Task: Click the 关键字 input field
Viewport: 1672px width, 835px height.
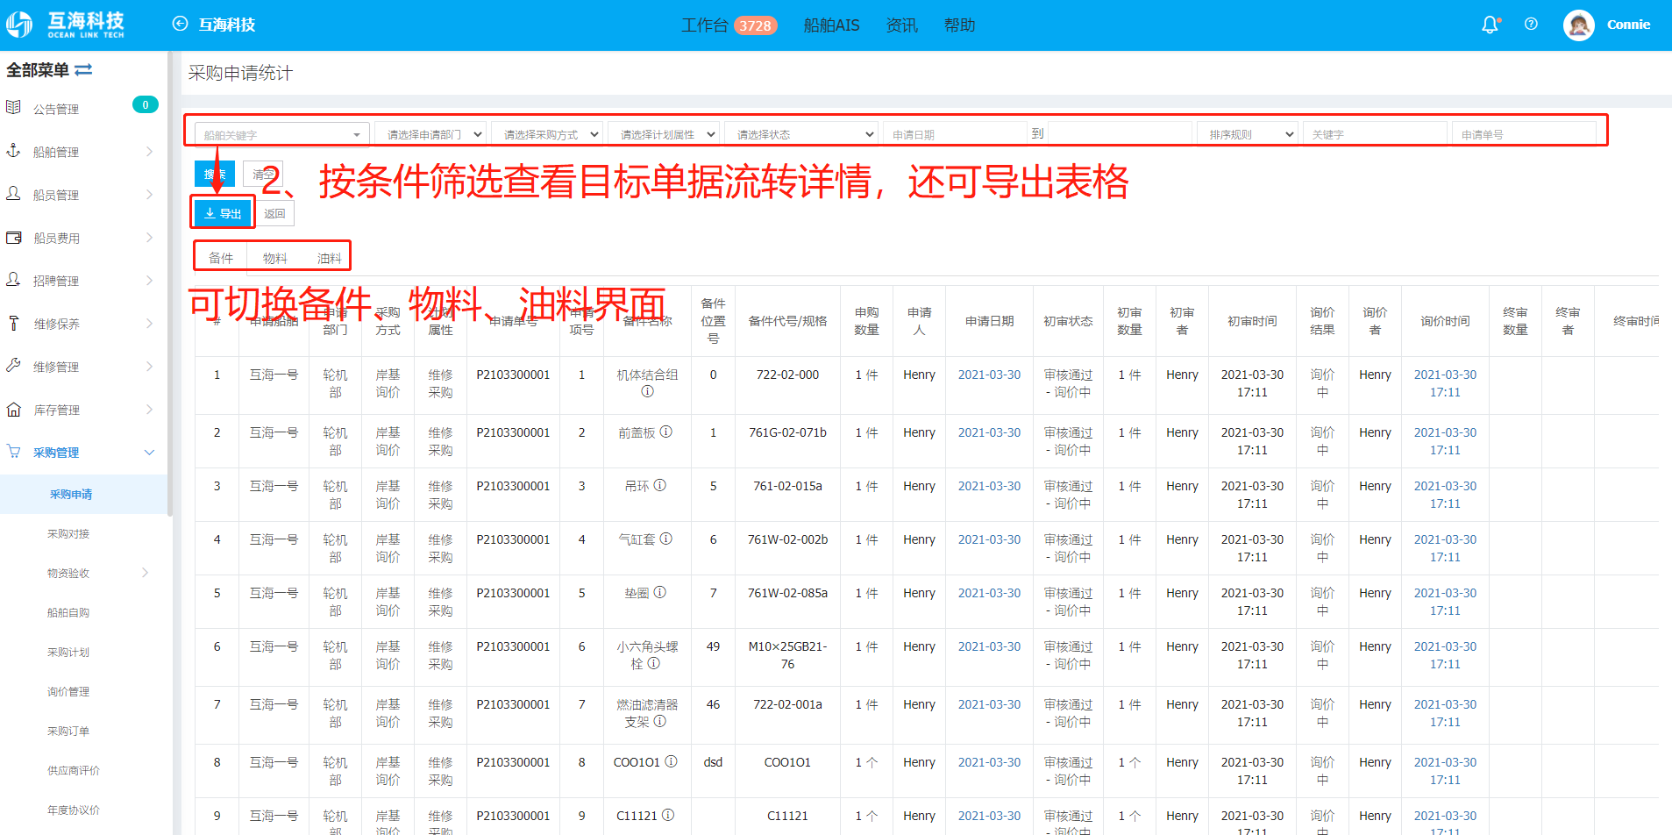Action: tap(1375, 134)
